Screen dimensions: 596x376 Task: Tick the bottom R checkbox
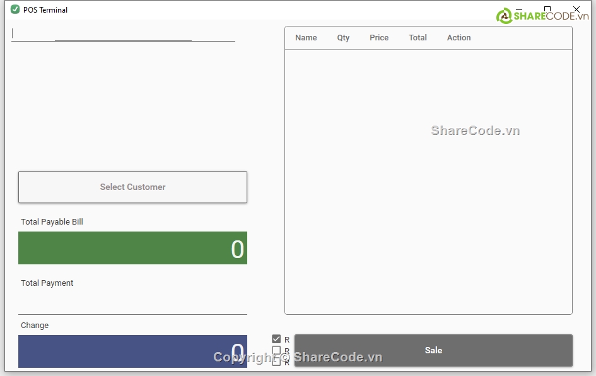coord(276,362)
